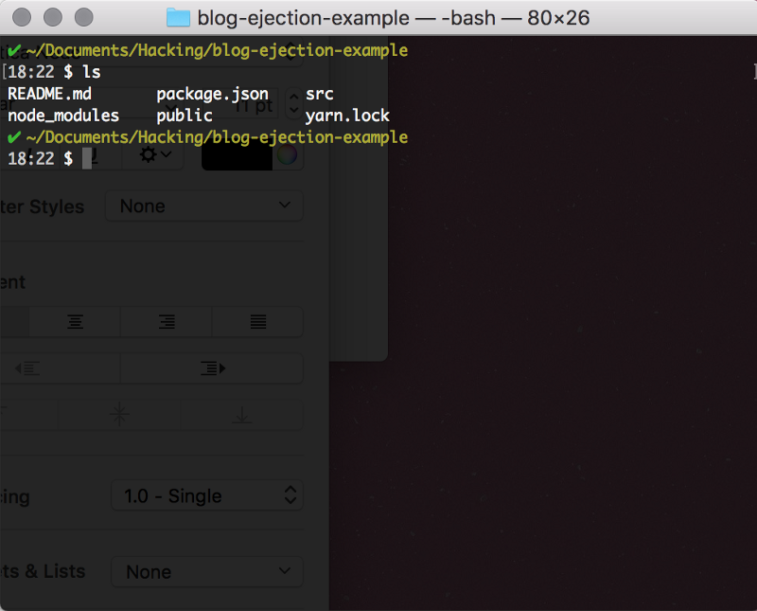Click the green zoom window button
Image resolution: width=757 pixels, height=611 pixels.
[83, 17]
